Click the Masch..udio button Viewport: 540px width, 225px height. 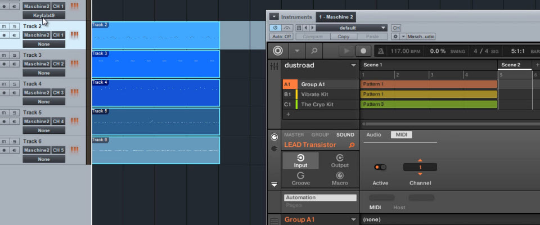tap(421, 37)
